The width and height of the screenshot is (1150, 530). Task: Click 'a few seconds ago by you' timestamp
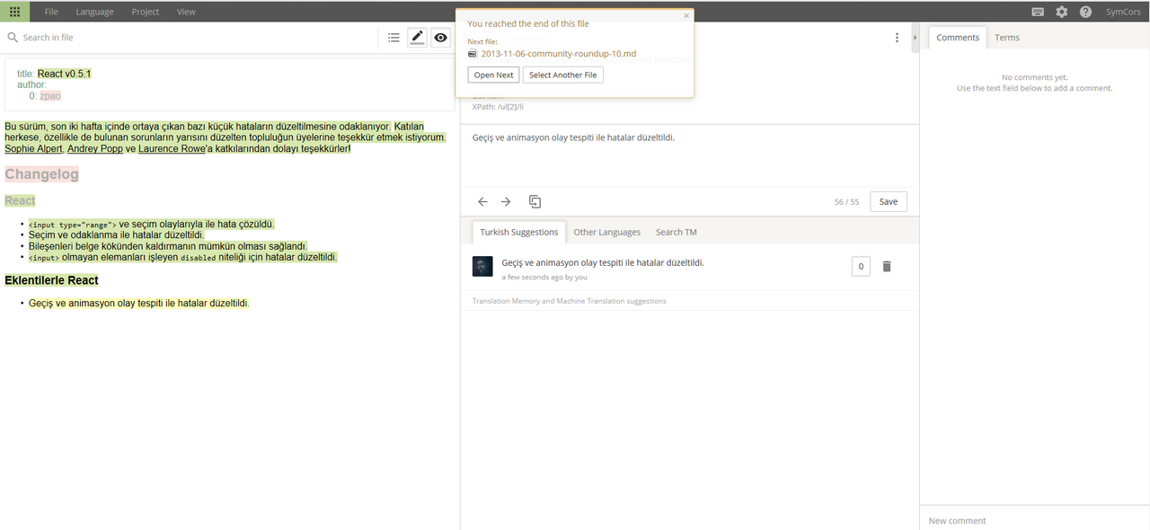(x=544, y=278)
